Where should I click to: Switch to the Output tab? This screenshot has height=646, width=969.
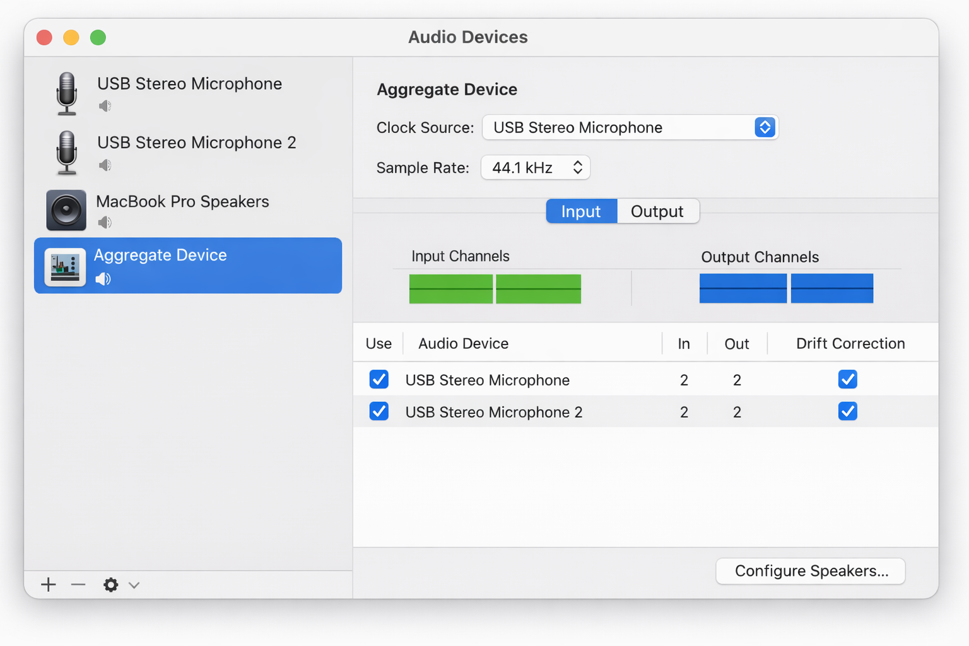[658, 211]
